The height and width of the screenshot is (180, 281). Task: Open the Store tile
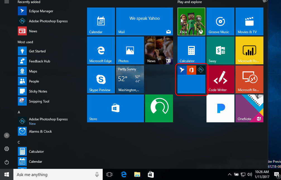pos(116,108)
